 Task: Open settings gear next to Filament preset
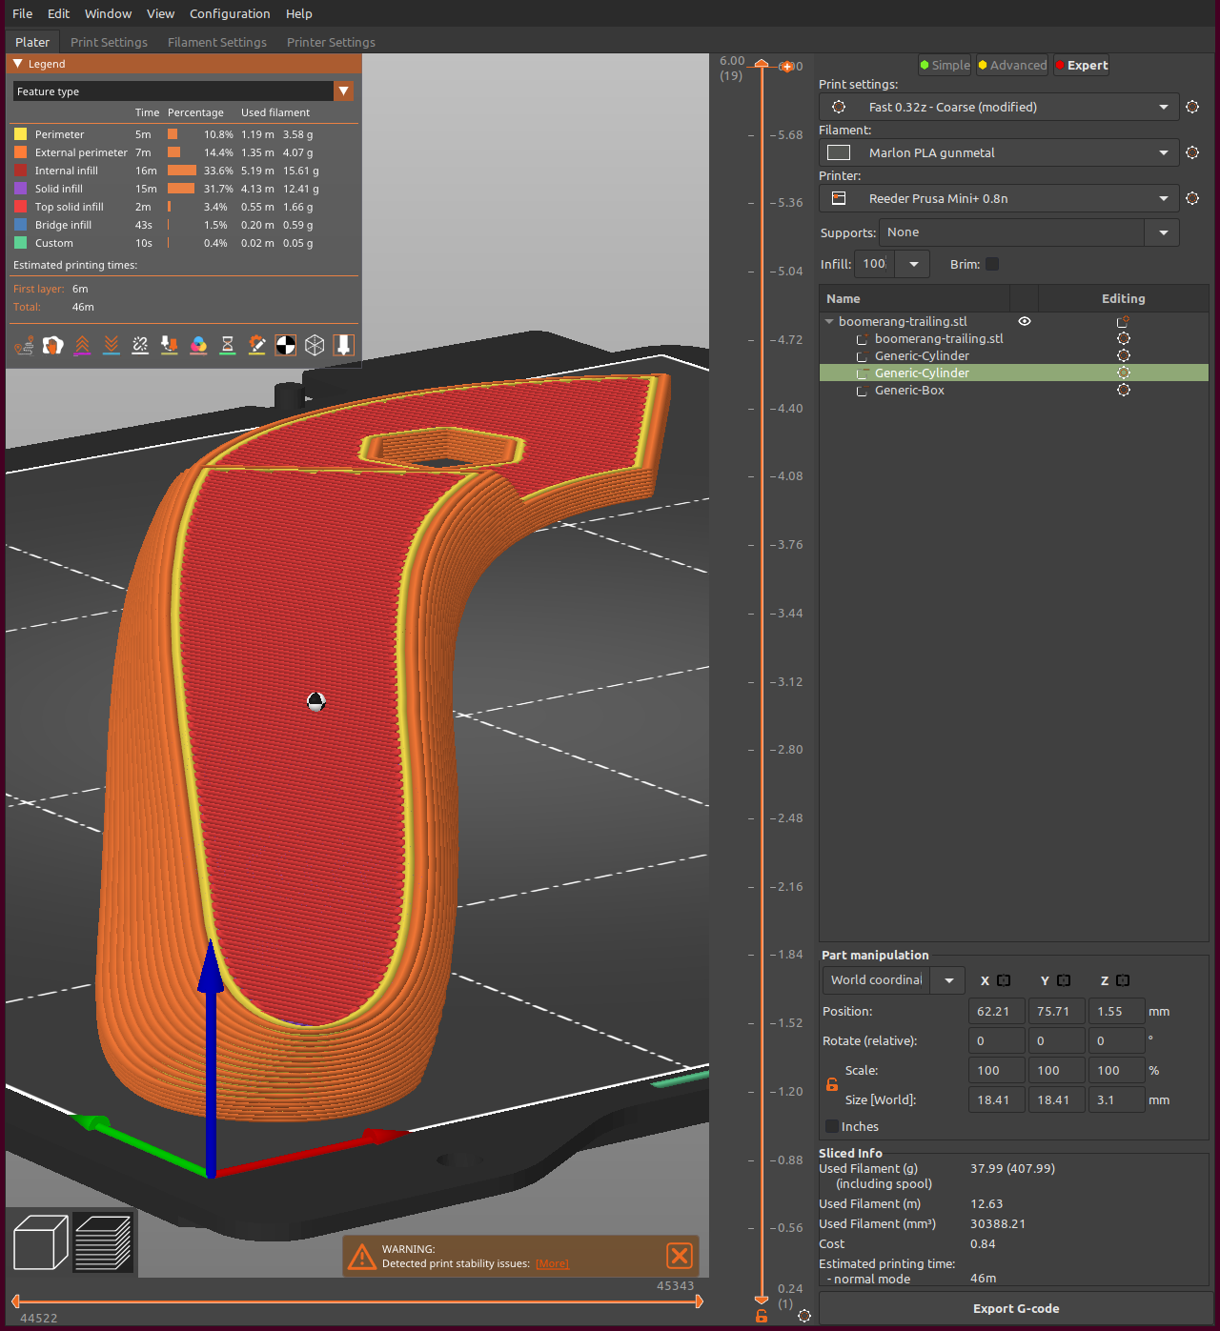click(1192, 152)
